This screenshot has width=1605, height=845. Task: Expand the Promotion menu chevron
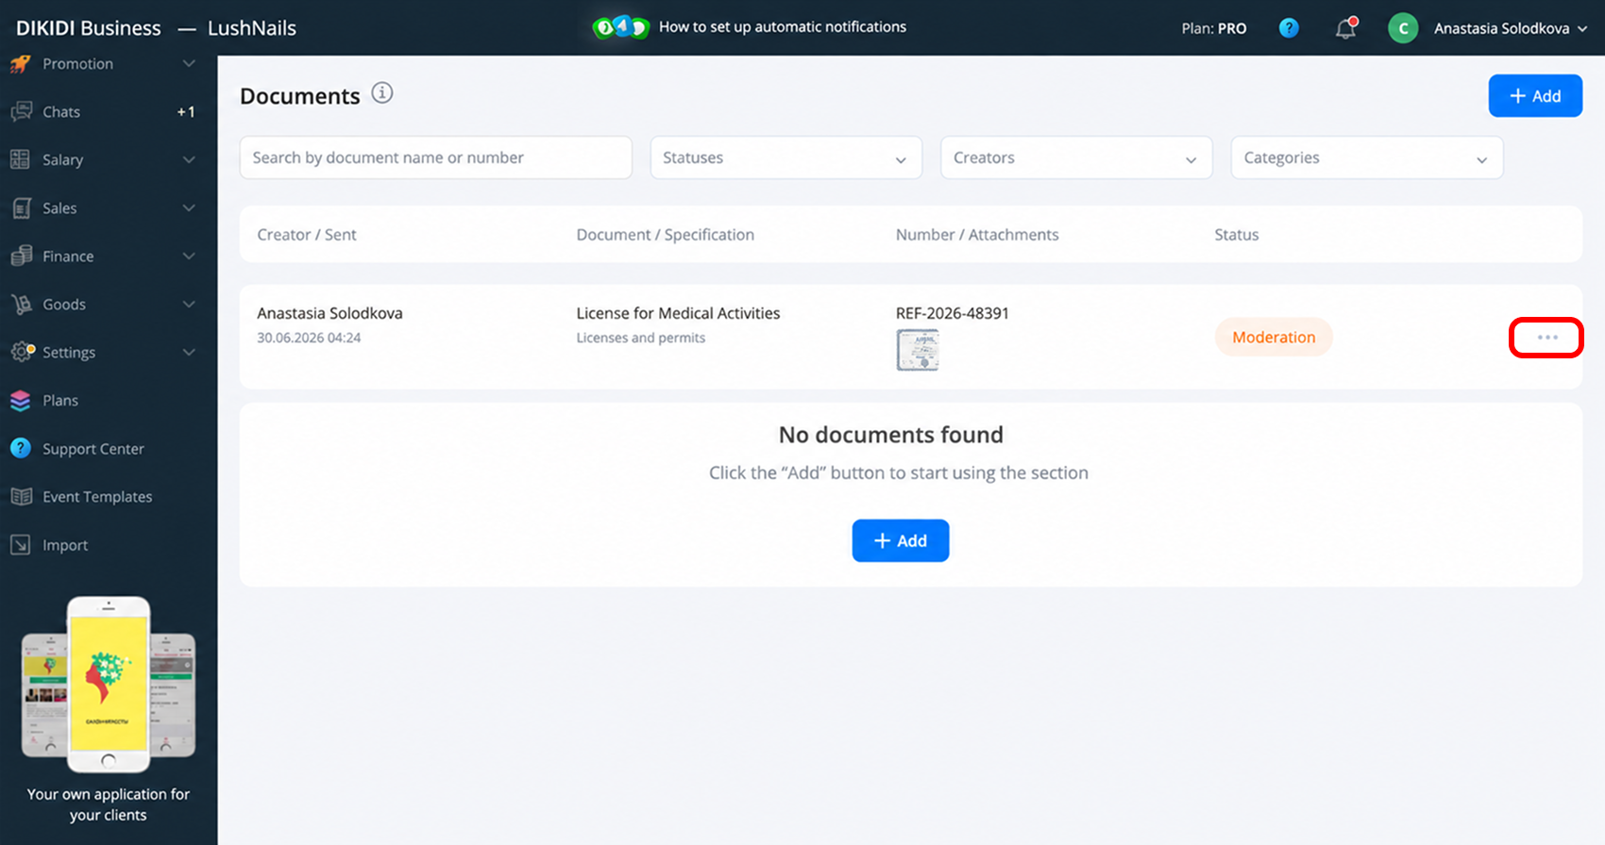click(x=189, y=64)
